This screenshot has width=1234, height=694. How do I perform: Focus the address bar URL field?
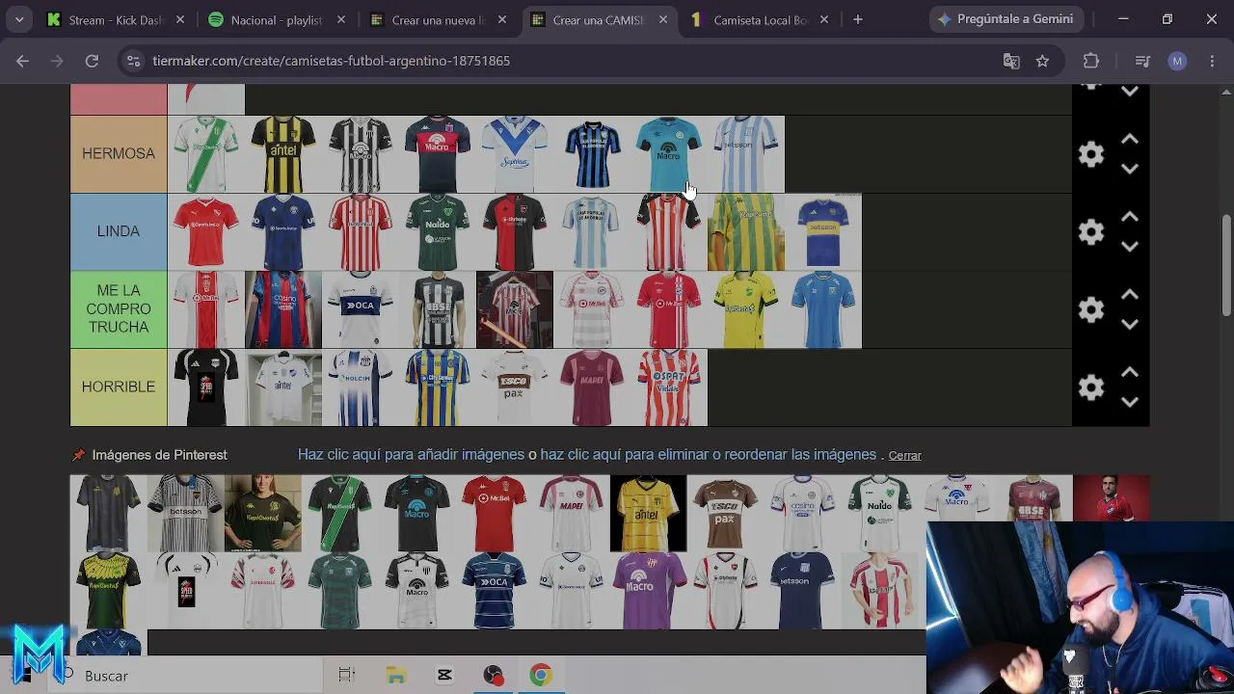(564, 61)
